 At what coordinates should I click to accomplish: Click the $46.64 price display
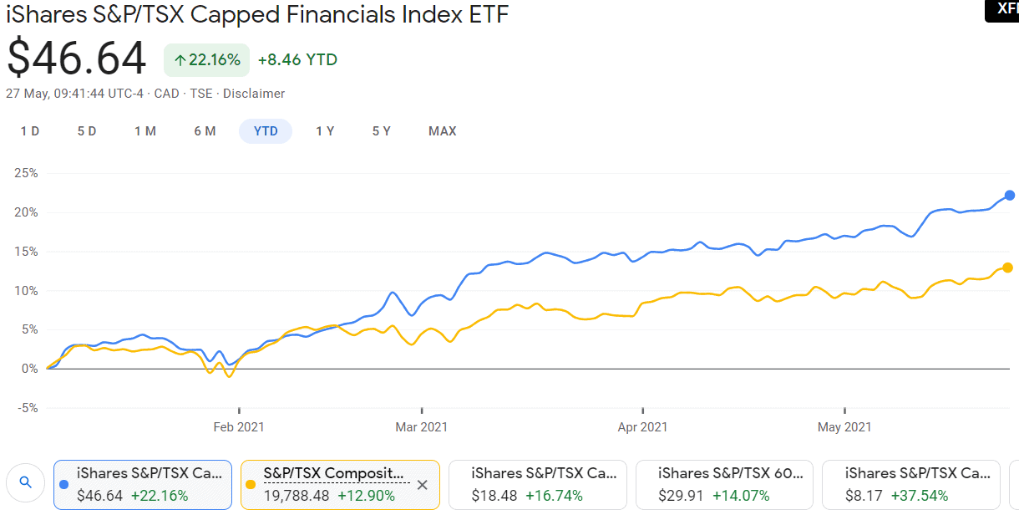tap(76, 59)
